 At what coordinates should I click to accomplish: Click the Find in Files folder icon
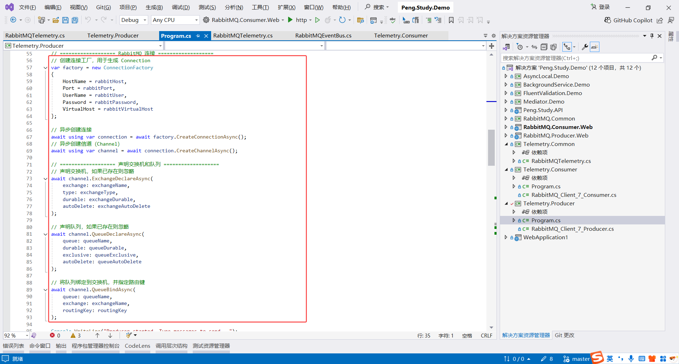click(360, 20)
